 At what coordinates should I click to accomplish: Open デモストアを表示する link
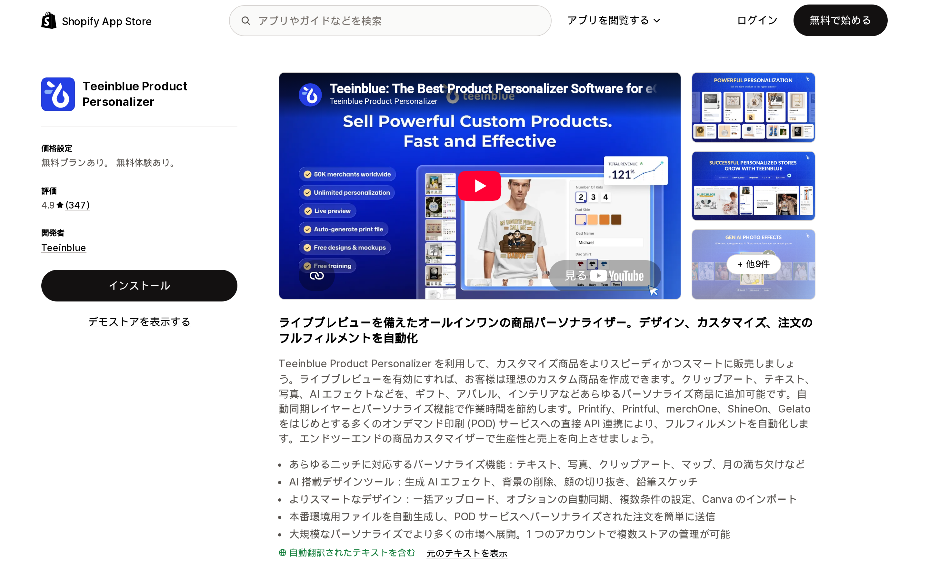[x=139, y=321]
